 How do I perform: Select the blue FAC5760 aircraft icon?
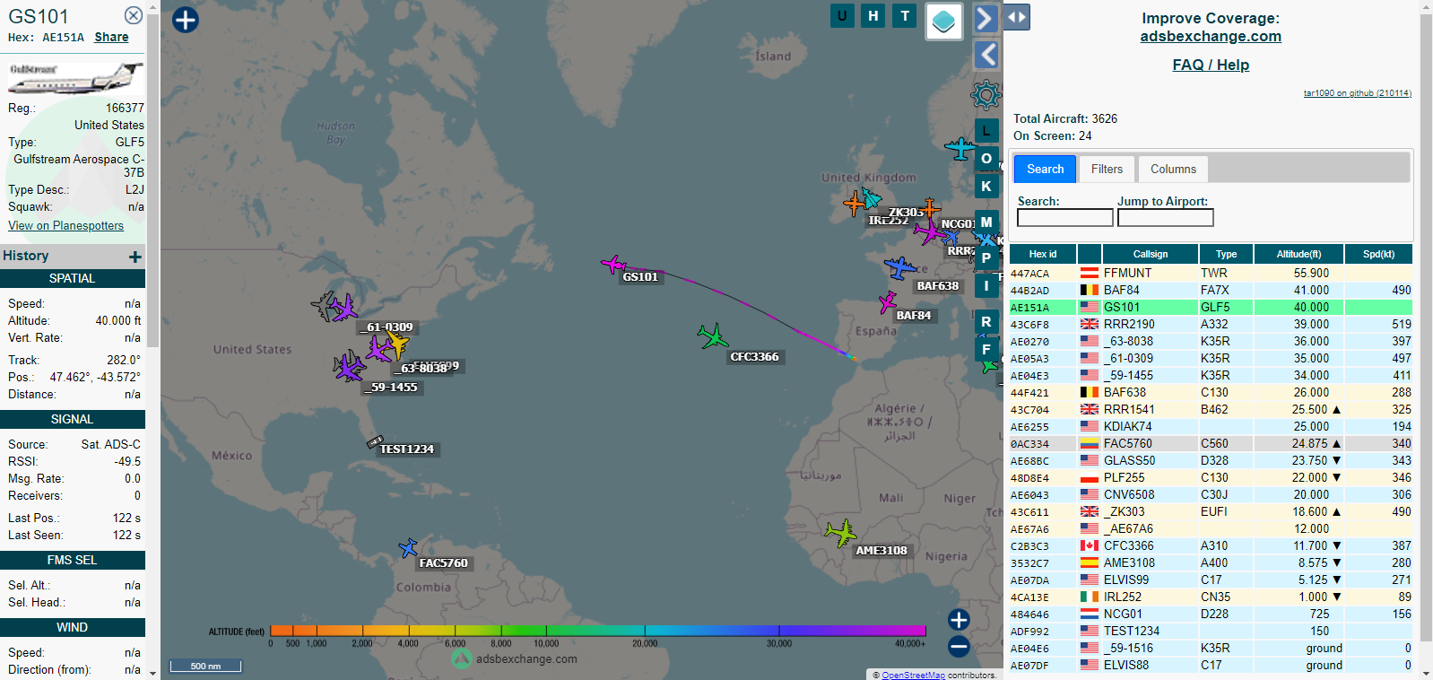[408, 547]
